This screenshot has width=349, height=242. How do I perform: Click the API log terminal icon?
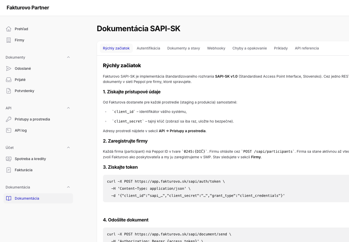(9, 130)
